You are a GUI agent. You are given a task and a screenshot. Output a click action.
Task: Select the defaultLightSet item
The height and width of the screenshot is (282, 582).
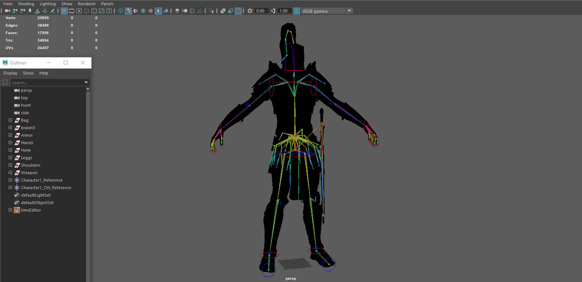[x=36, y=195]
